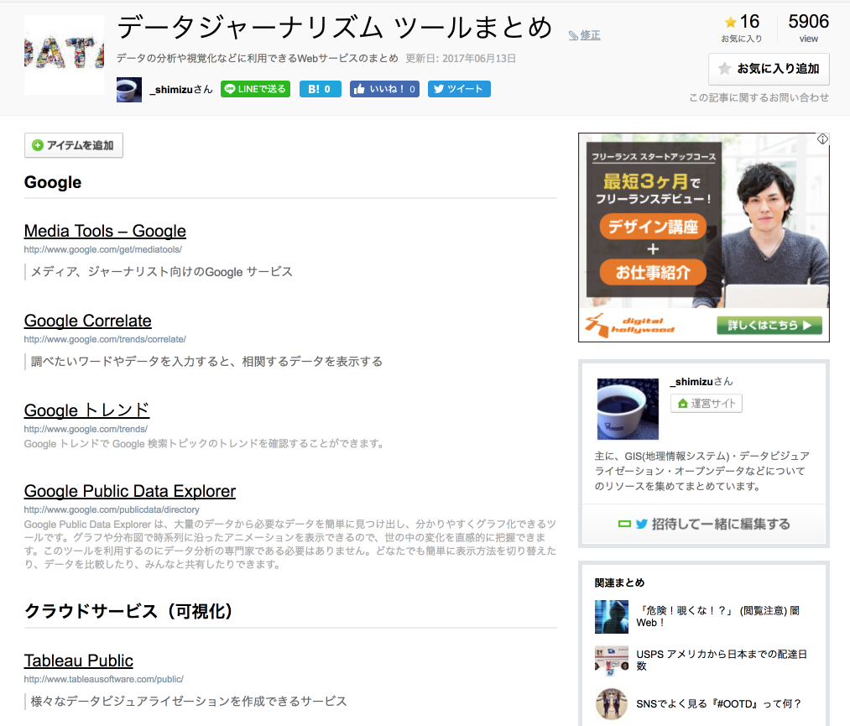Click thumbnail of 闇Web related article
The width and height of the screenshot is (850, 726).
point(612,617)
